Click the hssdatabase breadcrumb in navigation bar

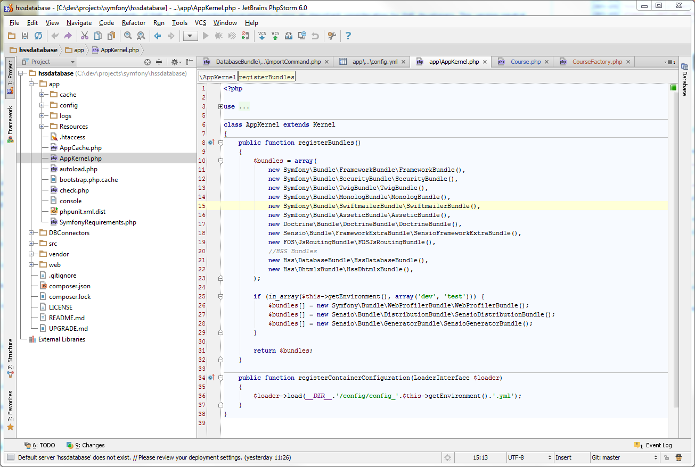(x=33, y=50)
